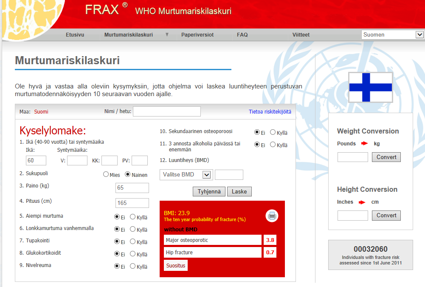Click the BMD value input field
Screen dimensions: 425x287
229,175
